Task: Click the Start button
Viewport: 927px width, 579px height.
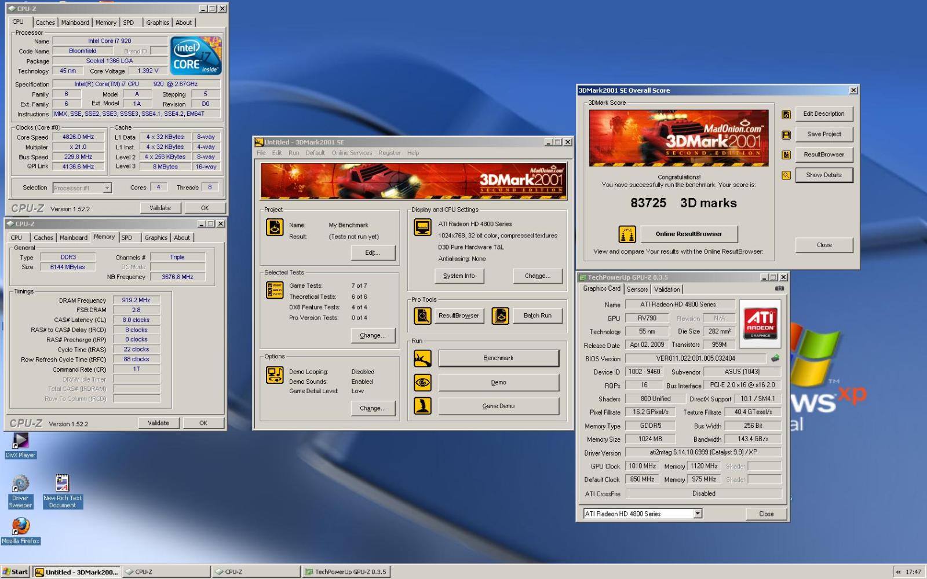Action: 15,572
